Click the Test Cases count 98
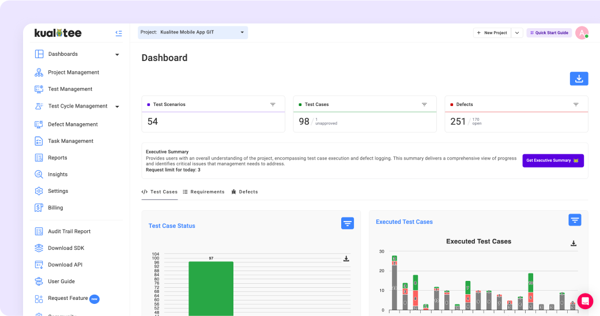Image resolution: width=600 pixels, height=316 pixels. (x=304, y=121)
